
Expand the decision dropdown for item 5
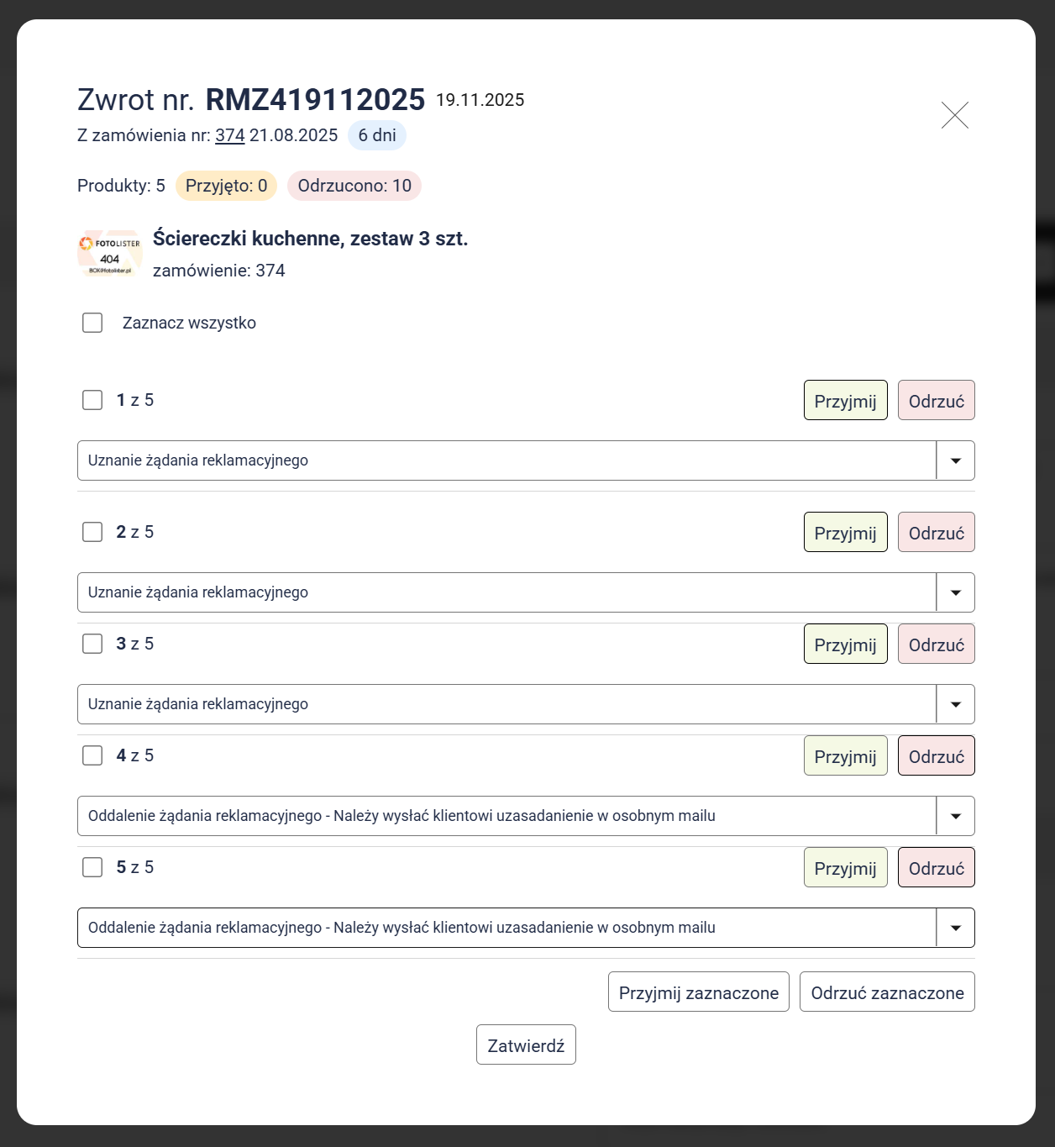click(x=955, y=928)
